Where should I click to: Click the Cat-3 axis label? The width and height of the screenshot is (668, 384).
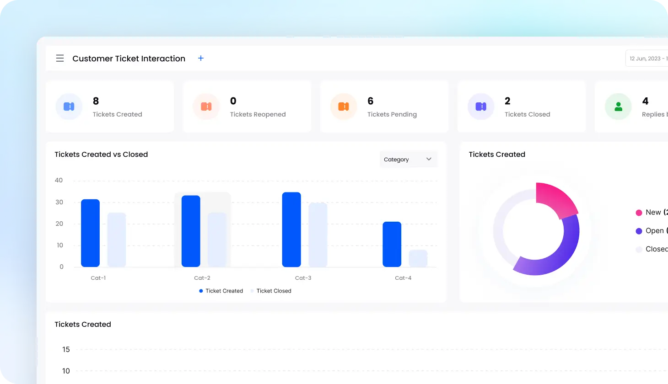coord(303,278)
